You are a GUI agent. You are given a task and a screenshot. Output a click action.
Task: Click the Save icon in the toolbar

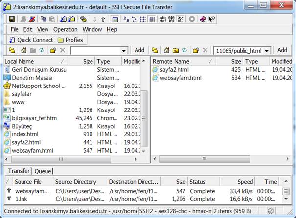(11, 19)
